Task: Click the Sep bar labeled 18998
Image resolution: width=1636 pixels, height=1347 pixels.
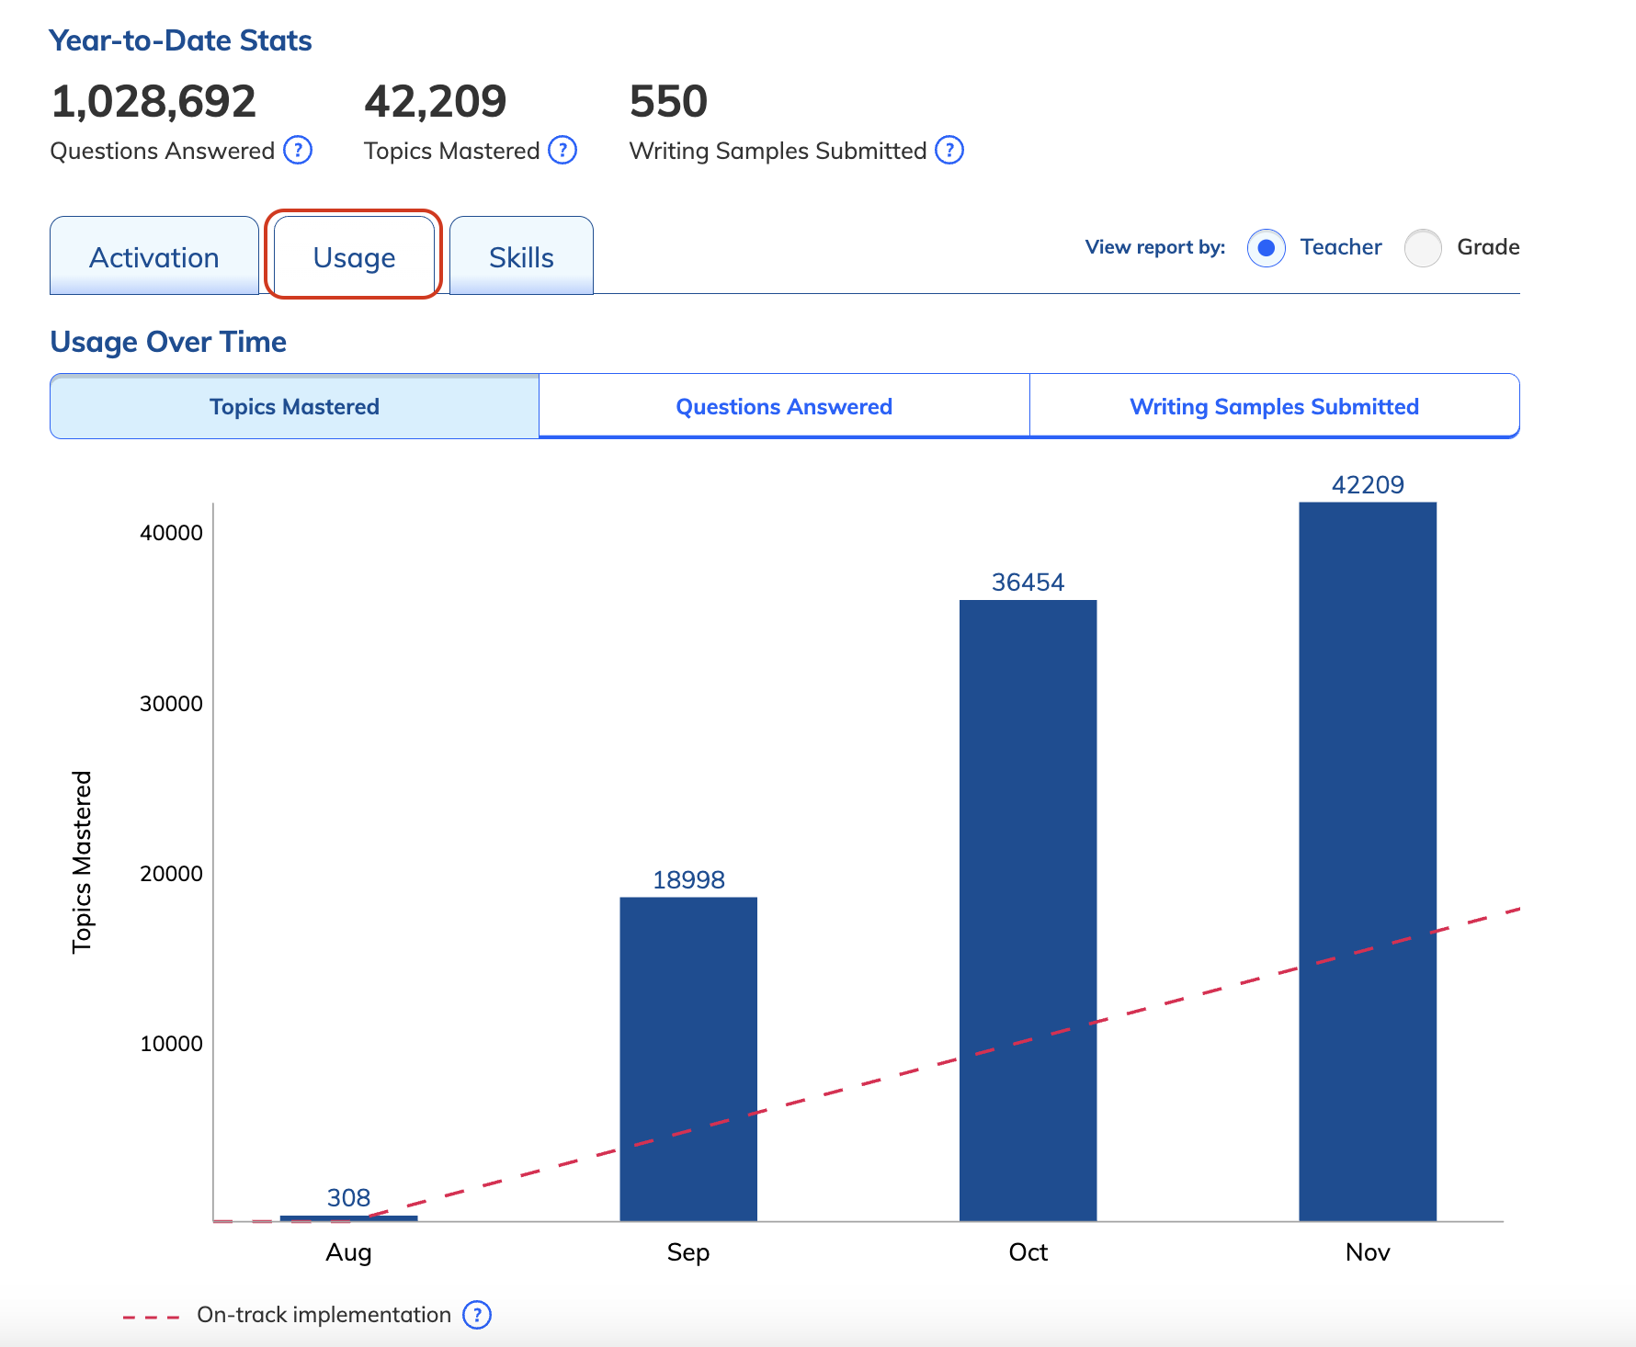Action: click(x=688, y=1059)
